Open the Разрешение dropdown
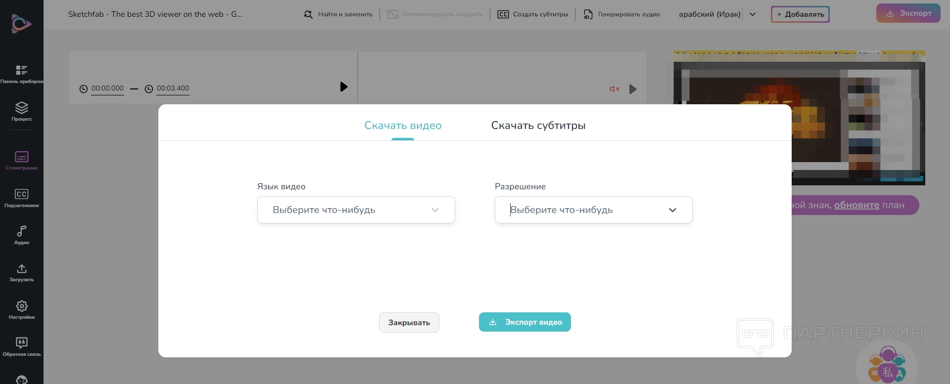The width and height of the screenshot is (950, 384). point(594,210)
